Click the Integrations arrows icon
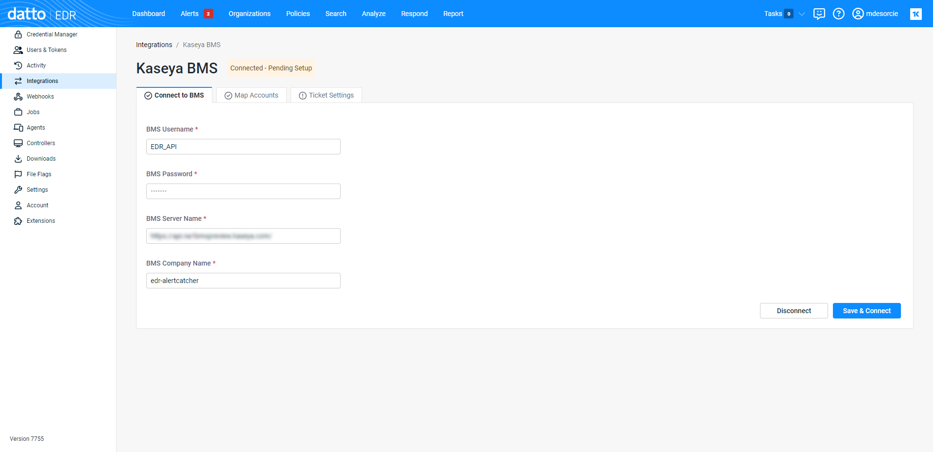Image resolution: width=933 pixels, height=452 pixels. tap(18, 81)
